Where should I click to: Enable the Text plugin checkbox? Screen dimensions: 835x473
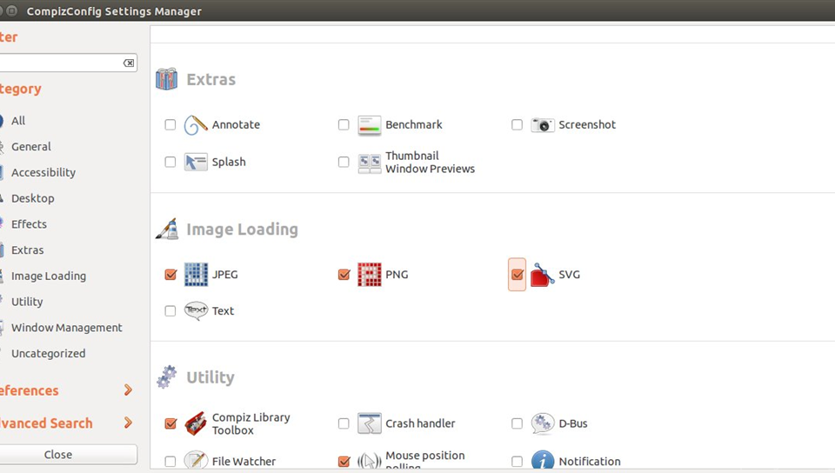(x=170, y=310)
